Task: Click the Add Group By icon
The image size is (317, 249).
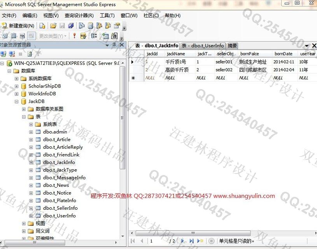Action: [x=94, y=36]
